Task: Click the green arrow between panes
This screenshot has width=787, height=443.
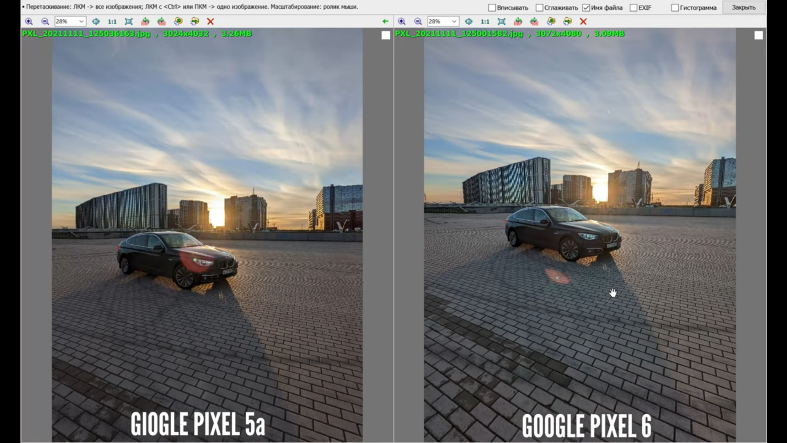Action: click(385, 21)
